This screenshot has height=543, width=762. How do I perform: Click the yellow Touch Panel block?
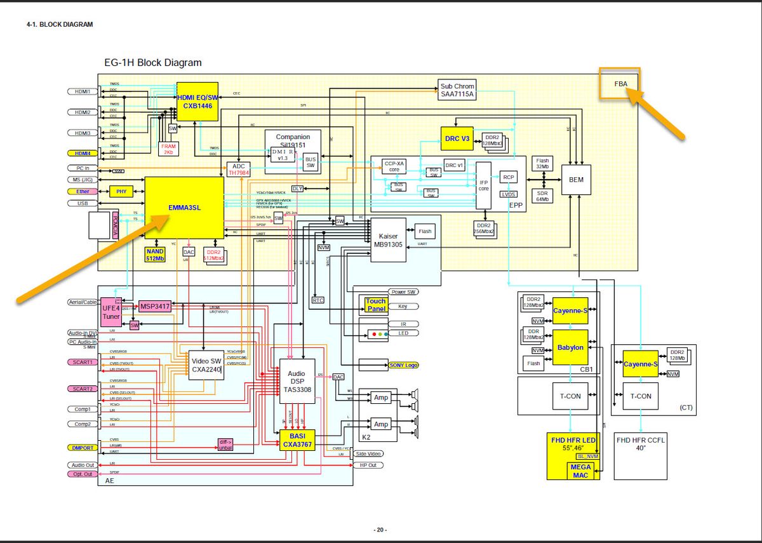coord(375,305)
